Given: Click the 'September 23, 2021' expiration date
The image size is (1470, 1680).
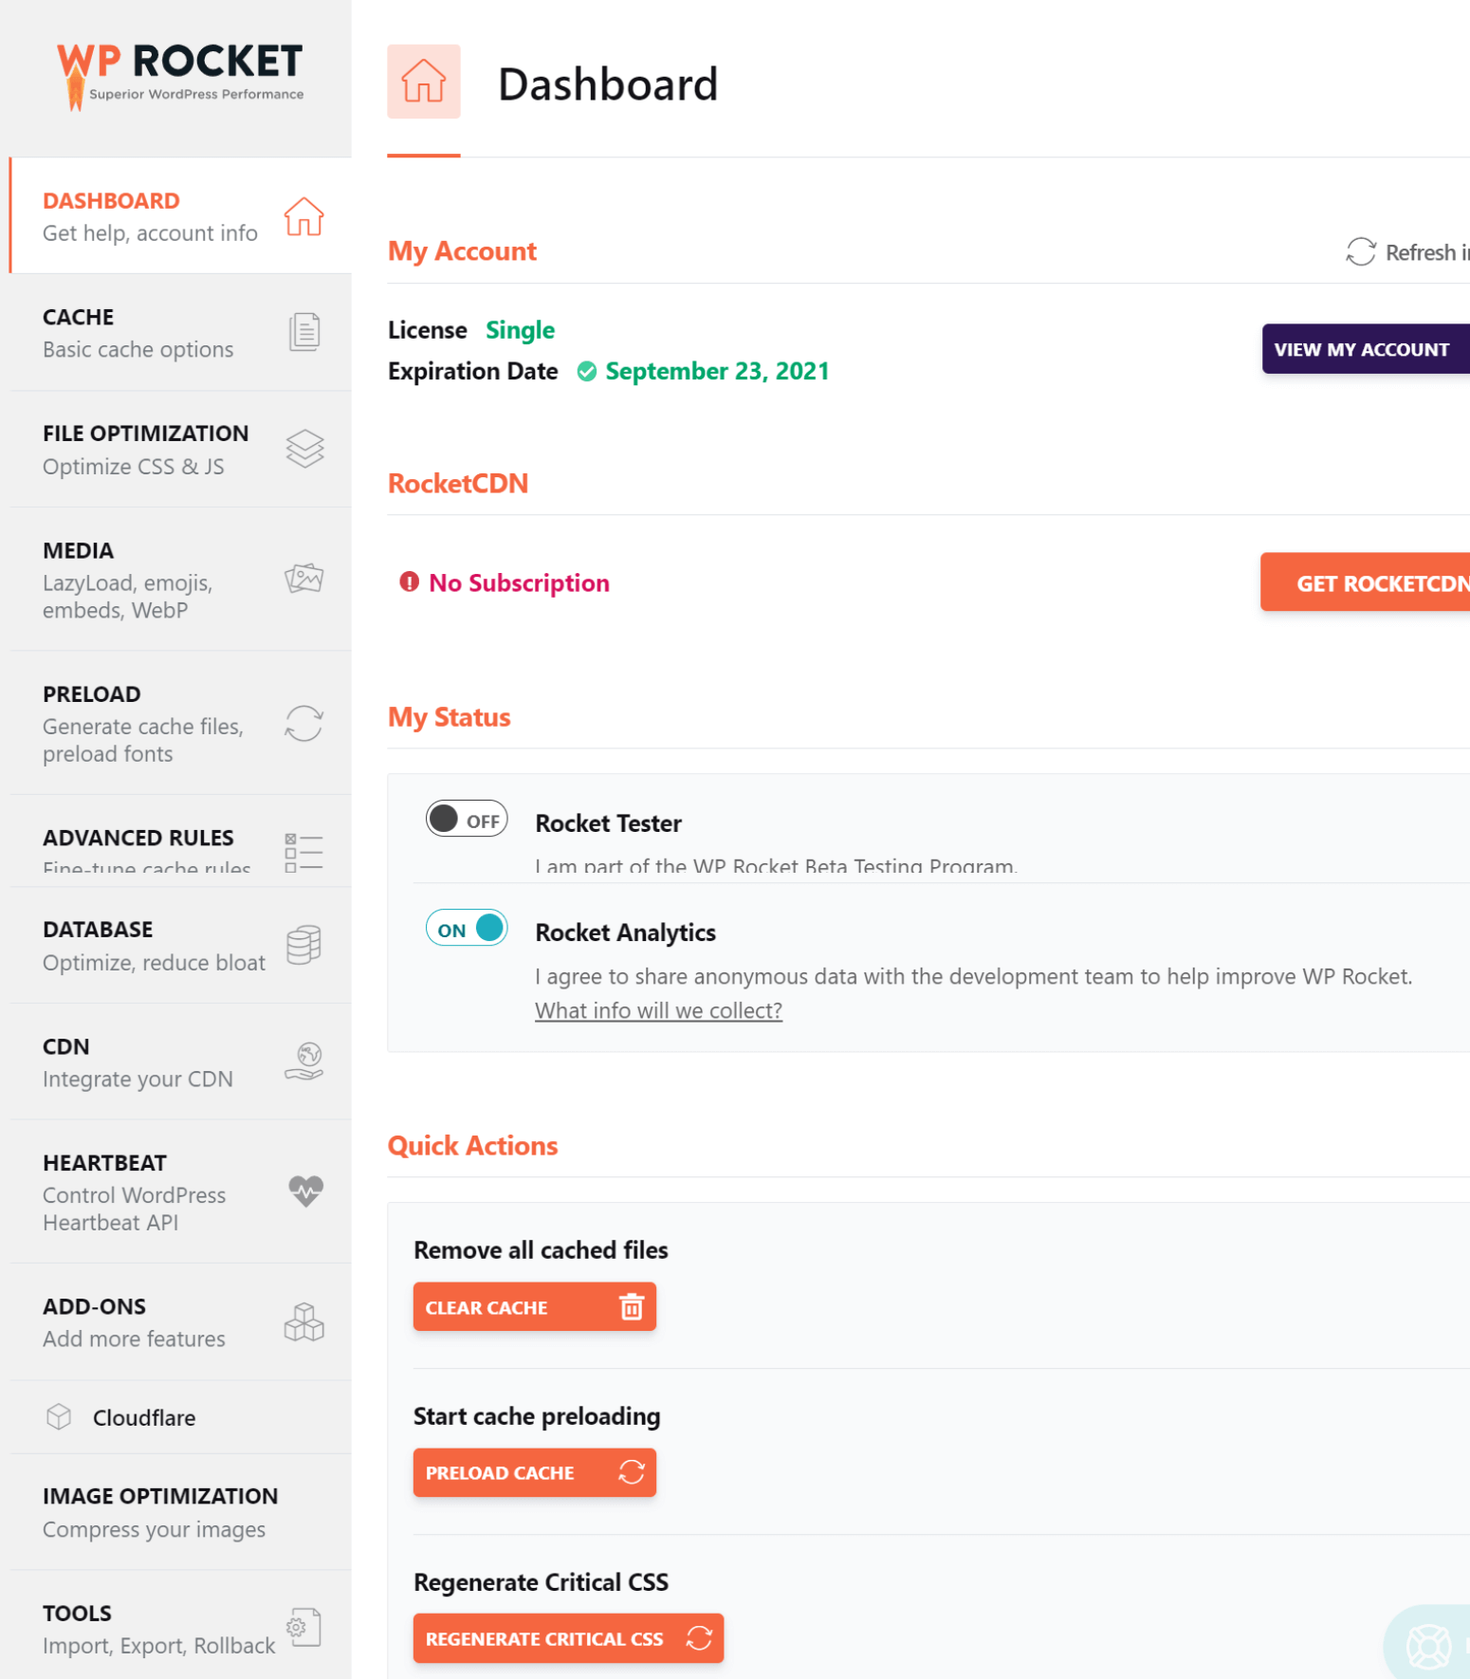Looking at the screenshot, I should [x=717, y=371].
